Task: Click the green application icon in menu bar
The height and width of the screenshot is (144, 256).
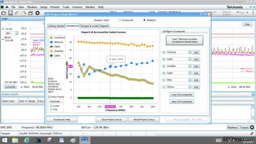Action: 2,7
